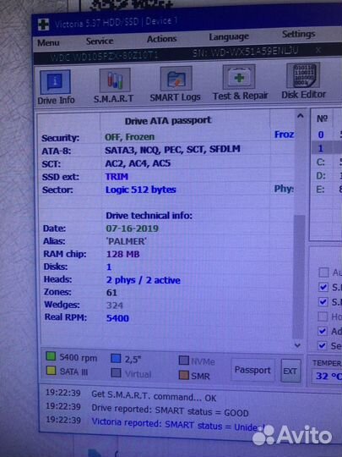
Task: Click the gray Virtual indicator
Action: click(116, 372)
